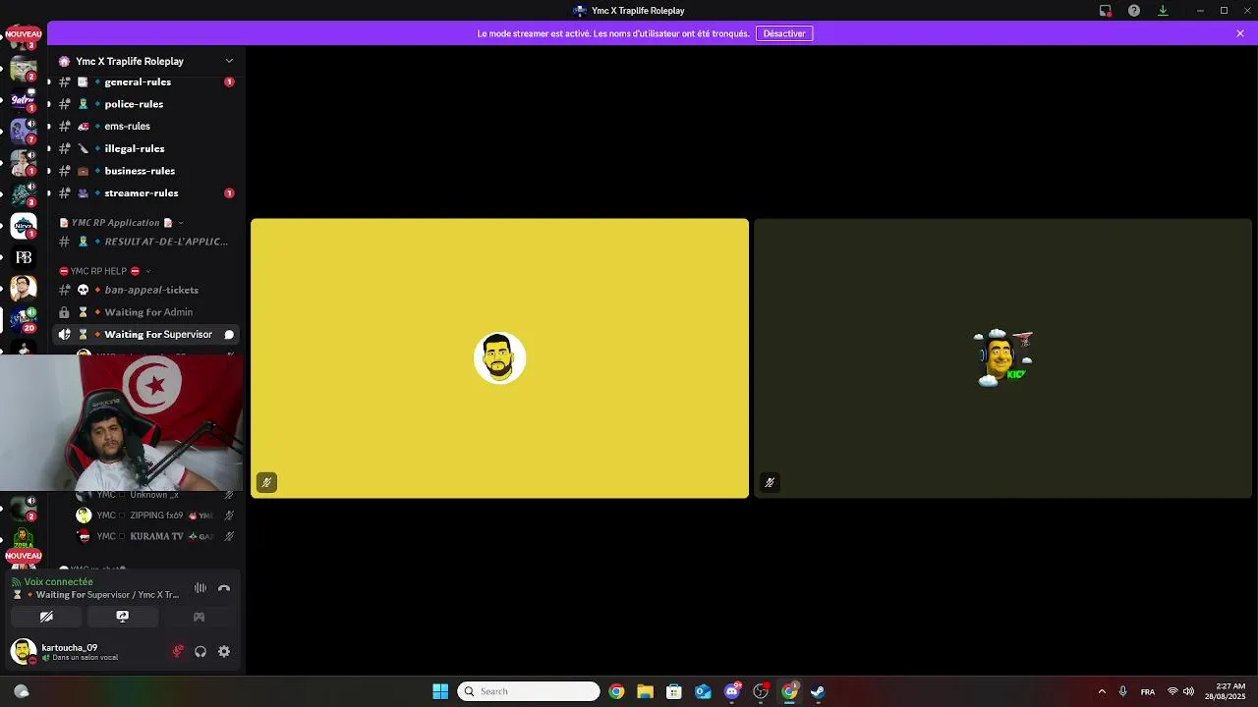
Task: Open the Windows Start menu
Action: 440,691
